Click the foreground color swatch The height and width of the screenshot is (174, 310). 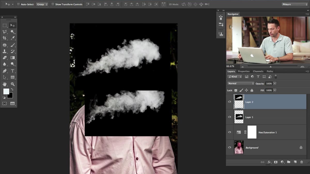click(6, 91)
